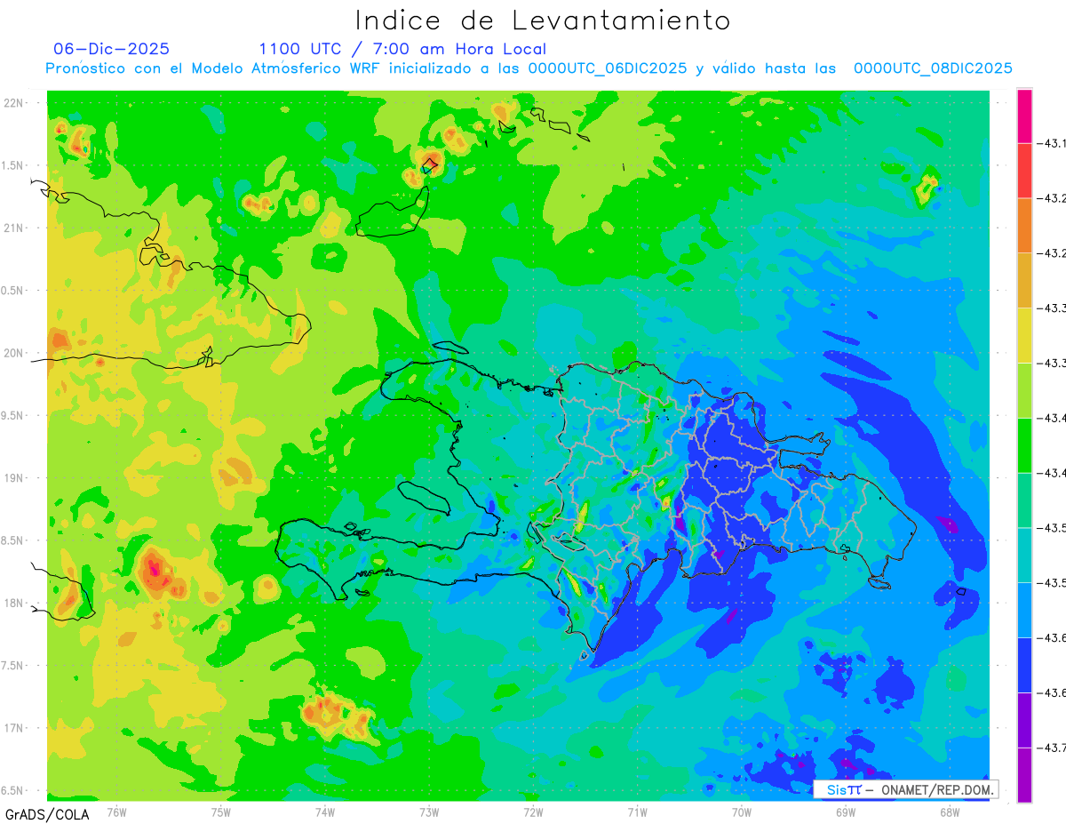
Task: Click the '73W' longitude label
Action: tap(429, 812)
